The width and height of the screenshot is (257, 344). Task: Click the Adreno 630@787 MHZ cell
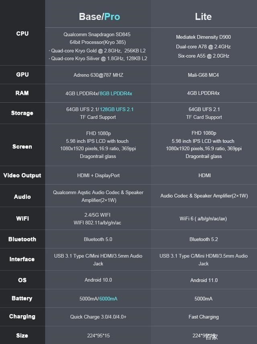[x=98, y=75]
